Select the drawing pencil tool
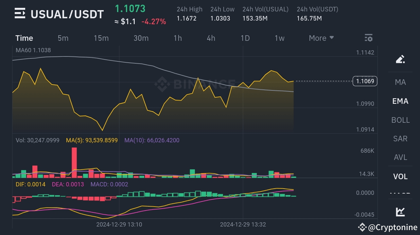The image size is (420, 235). [x=400, y=59]
